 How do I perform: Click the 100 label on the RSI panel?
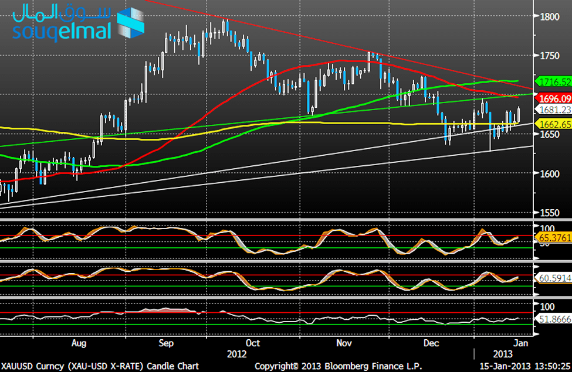click(547, 307)
